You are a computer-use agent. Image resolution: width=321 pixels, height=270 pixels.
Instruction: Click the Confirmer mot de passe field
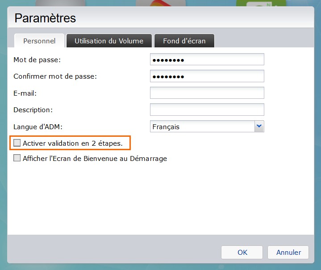(x=207, y=76)
